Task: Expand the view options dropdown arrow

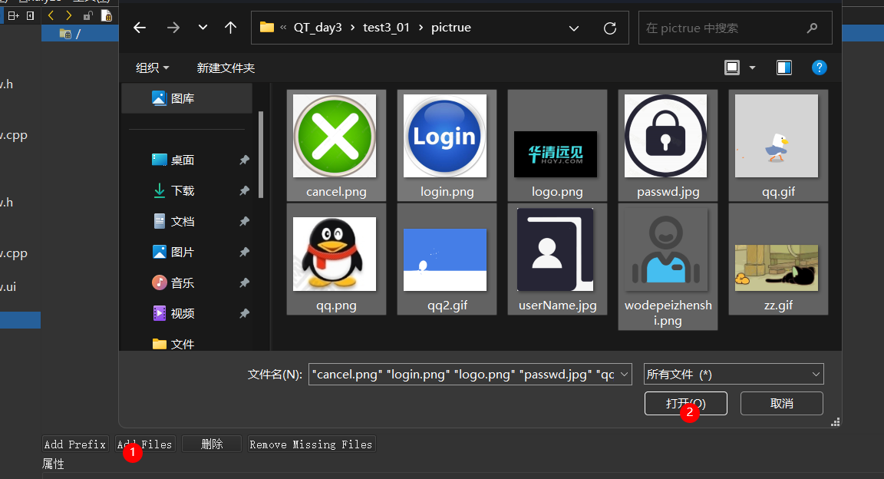Action: [752, 68]
